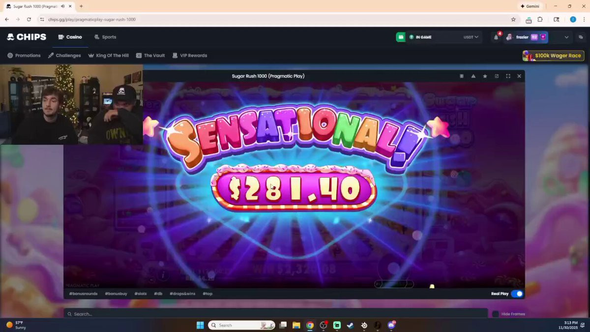Switch to the Casino tab
Viewport: 590px width, 332px height.
coord(70,37)
